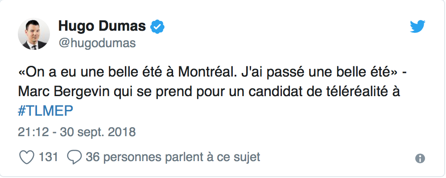Click the 21:12 time in the timestamp
The image size is (446, 178).
point(31,132)
